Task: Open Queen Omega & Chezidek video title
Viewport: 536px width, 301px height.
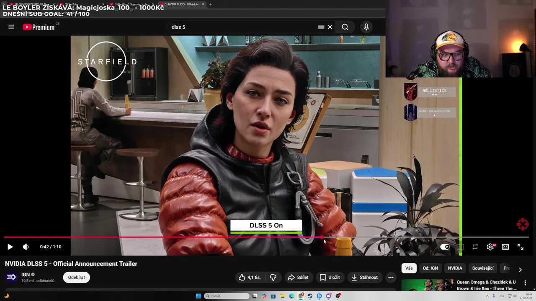Action: (486, 285)
